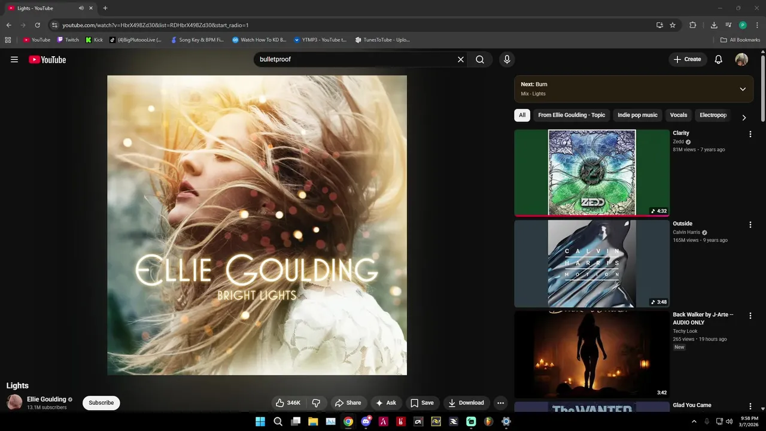Open FL Studio from the taskbar
766x431 pixels.
(488, 421)
